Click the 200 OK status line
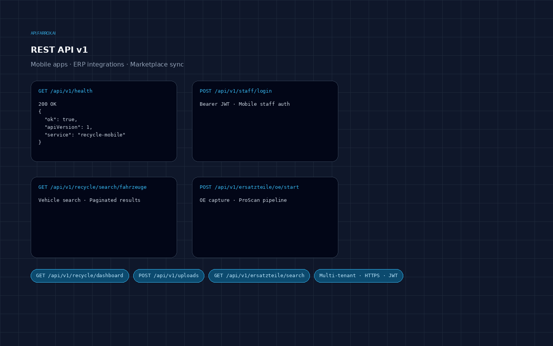Viewport: 553px width, 346px height. click(47, 104)
